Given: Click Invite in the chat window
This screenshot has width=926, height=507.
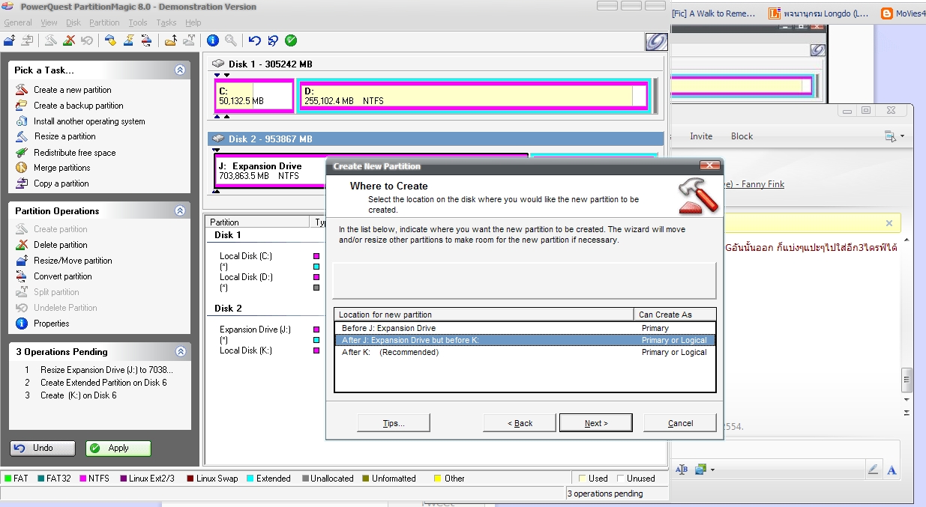Looking at the screenshot, I should tap(701, 136).
